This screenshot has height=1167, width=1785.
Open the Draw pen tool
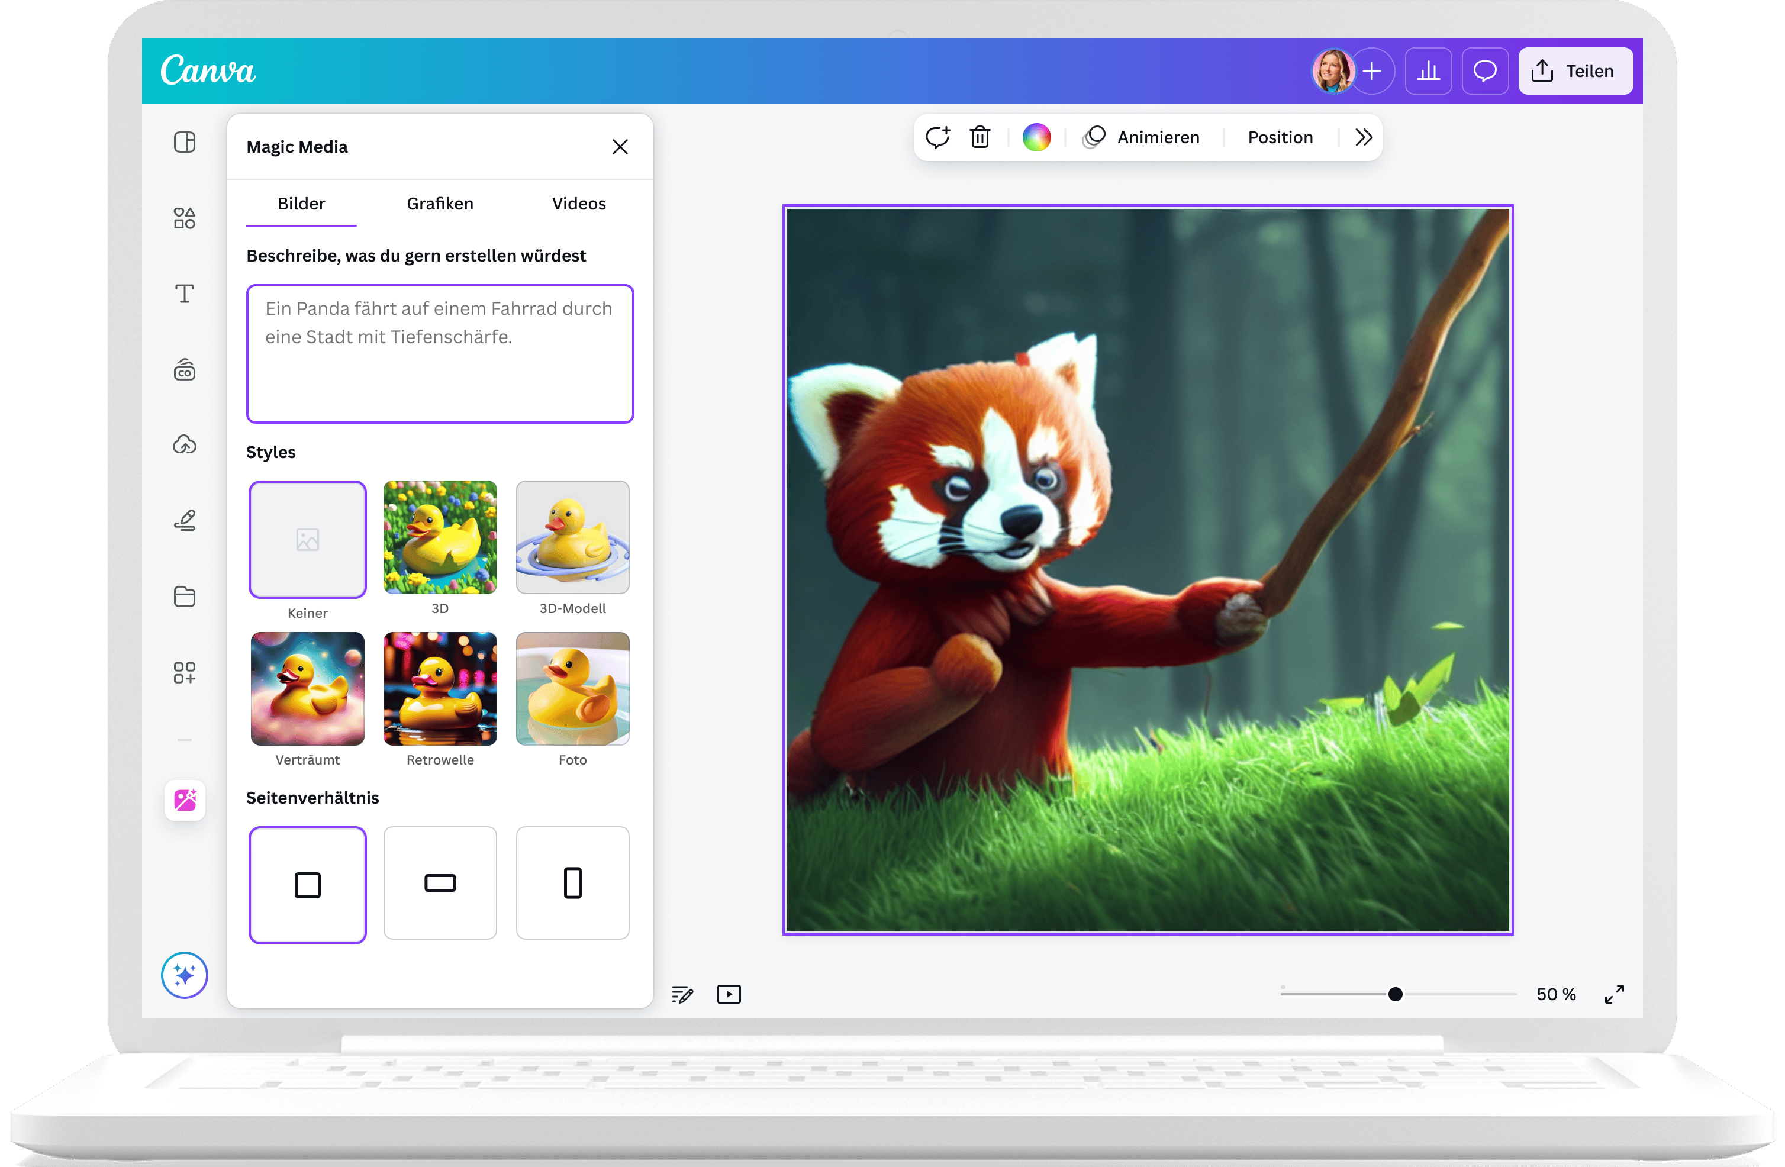coord(185,521)
